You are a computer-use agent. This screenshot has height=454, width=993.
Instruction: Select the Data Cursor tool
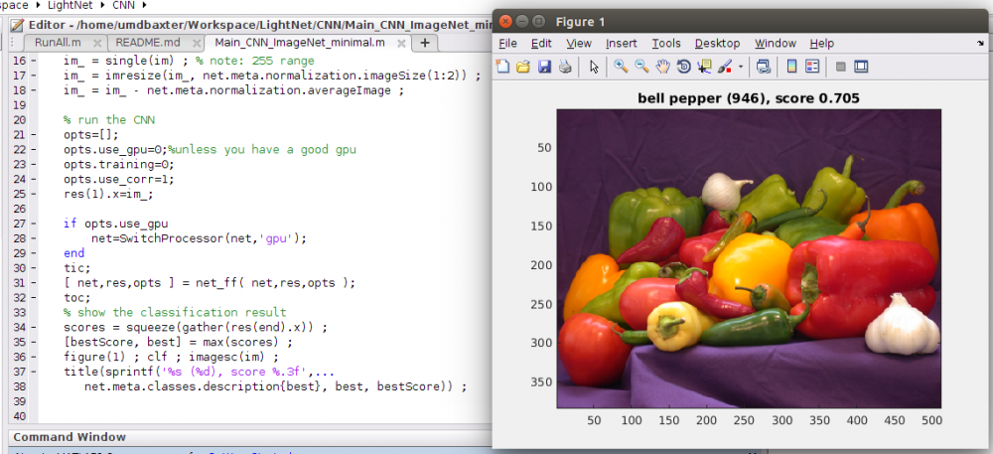[704, 67]
